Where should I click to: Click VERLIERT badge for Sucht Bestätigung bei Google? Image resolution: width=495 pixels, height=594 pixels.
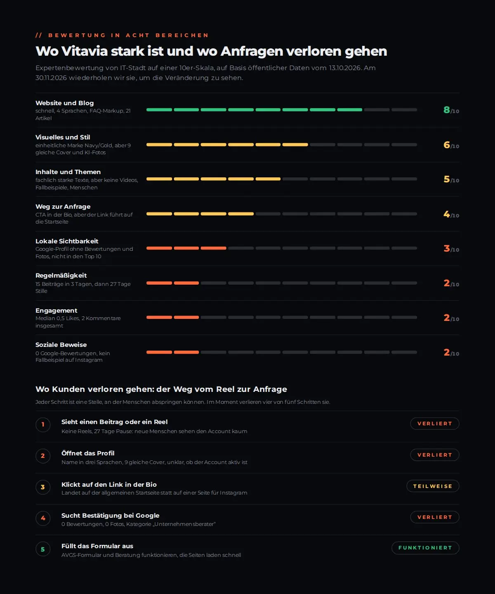coord(435,517)
